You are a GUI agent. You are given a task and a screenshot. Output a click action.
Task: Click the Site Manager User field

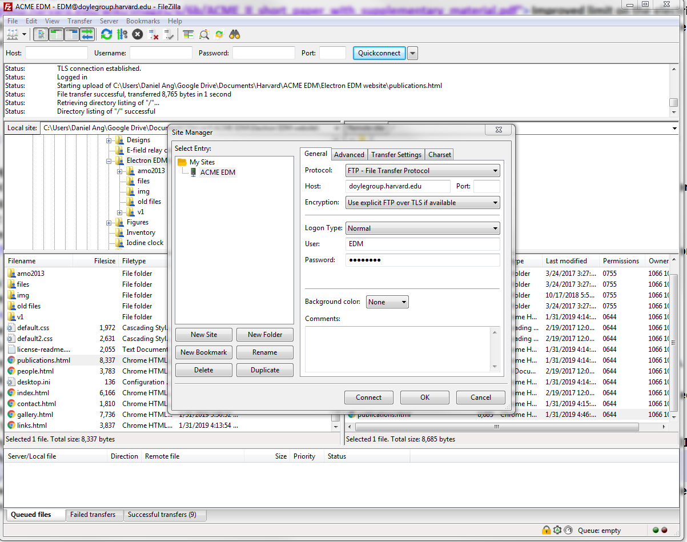coord(423,244)
